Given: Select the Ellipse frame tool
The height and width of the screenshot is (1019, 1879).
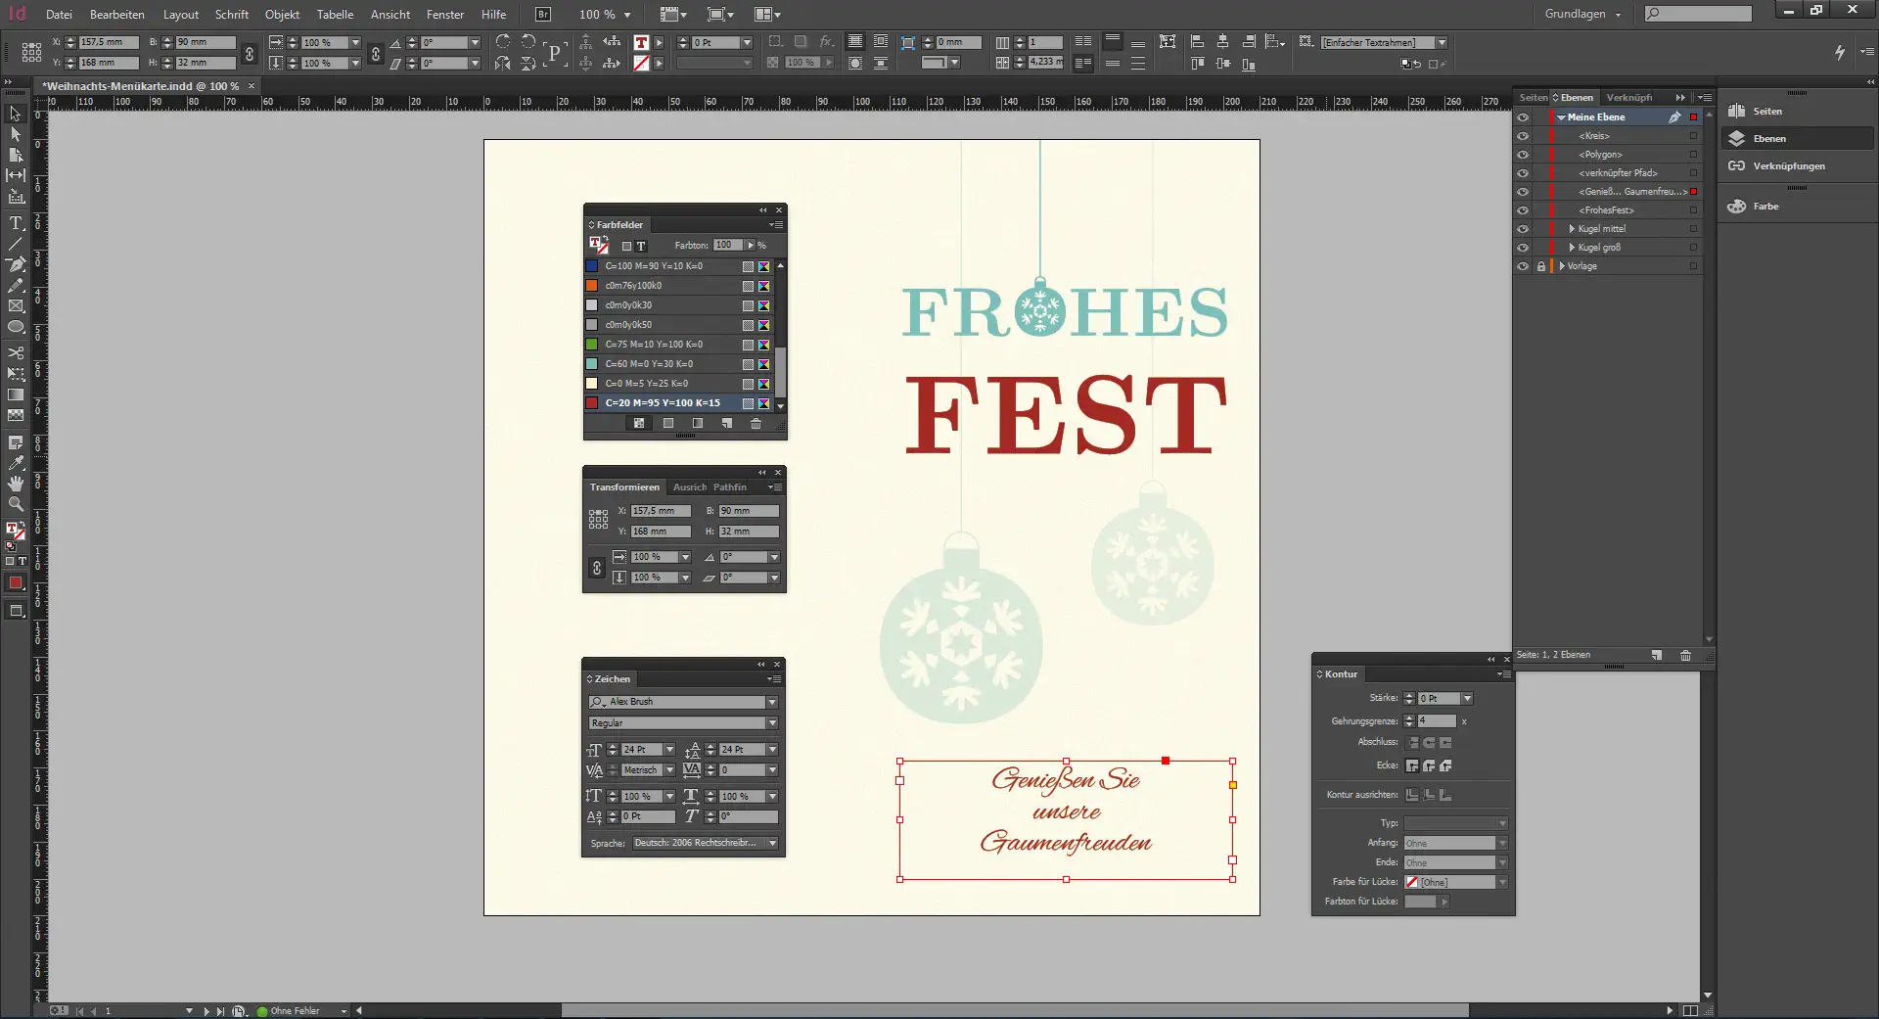Looking at the screenshot, I should [x=16, y=327].
